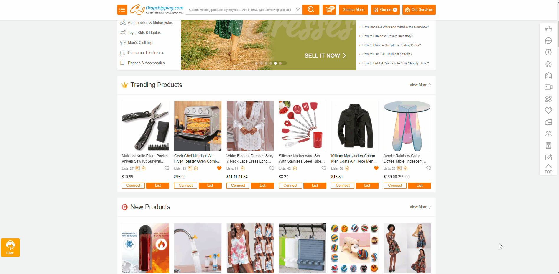Open the Chat support widget
The width and height of the screenshot is (559, 274).
(x=10, y=247)
